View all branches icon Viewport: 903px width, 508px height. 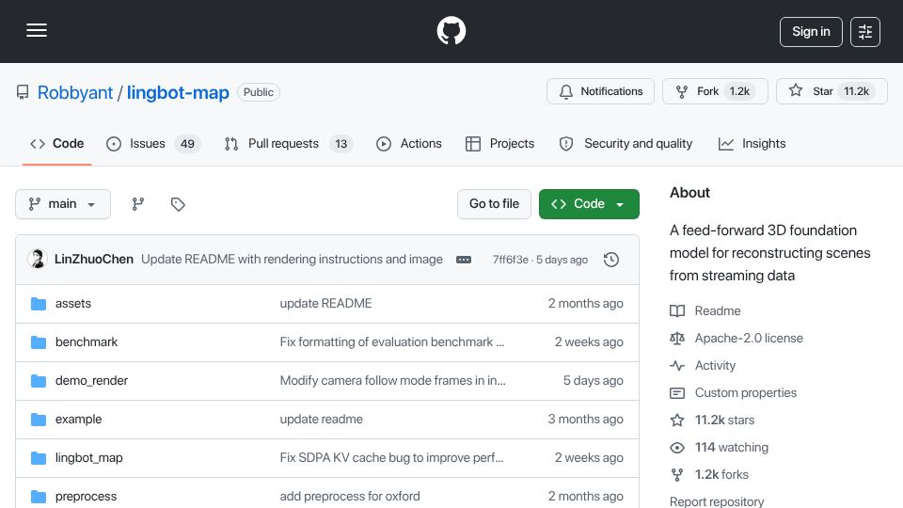pos(137,204)
